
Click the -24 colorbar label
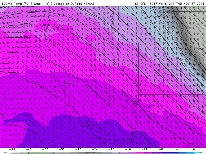coord(95,149)
